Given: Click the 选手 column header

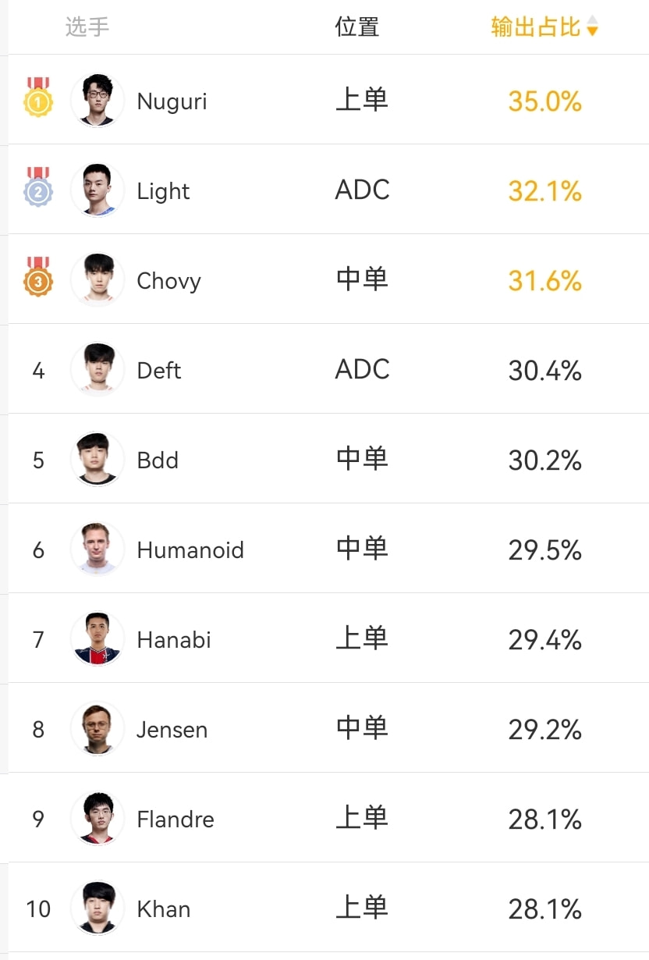Looking at the screenshot, I should [x=87, y=27].
